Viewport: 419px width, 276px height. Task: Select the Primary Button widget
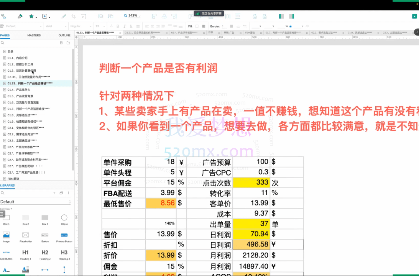tap(64, 235)
